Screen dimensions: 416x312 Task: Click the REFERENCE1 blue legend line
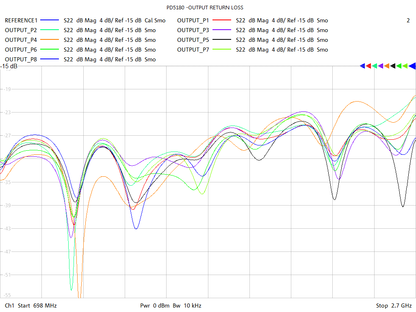coord(49,20)
